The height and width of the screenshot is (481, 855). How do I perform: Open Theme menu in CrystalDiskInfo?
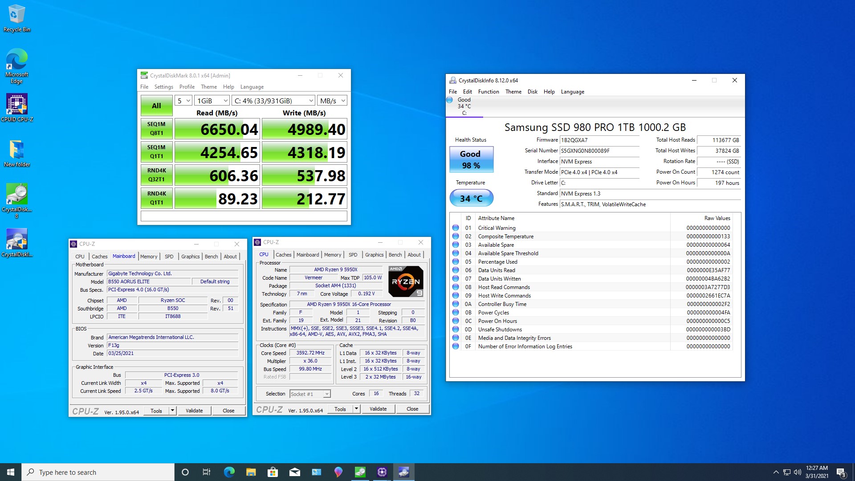coord(513,92)
